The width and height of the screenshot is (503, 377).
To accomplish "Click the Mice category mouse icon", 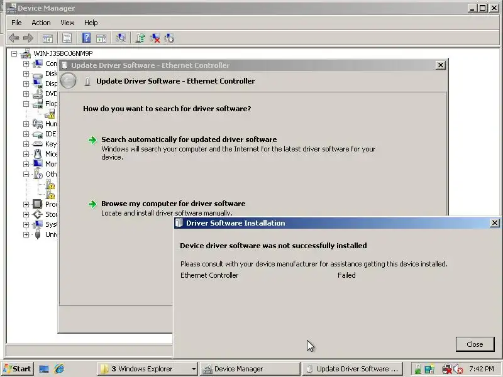I will (x=38, y=154).
